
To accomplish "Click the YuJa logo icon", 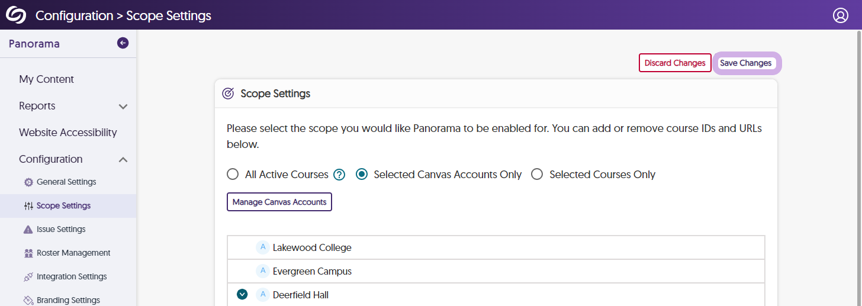I will pos(16,15).
